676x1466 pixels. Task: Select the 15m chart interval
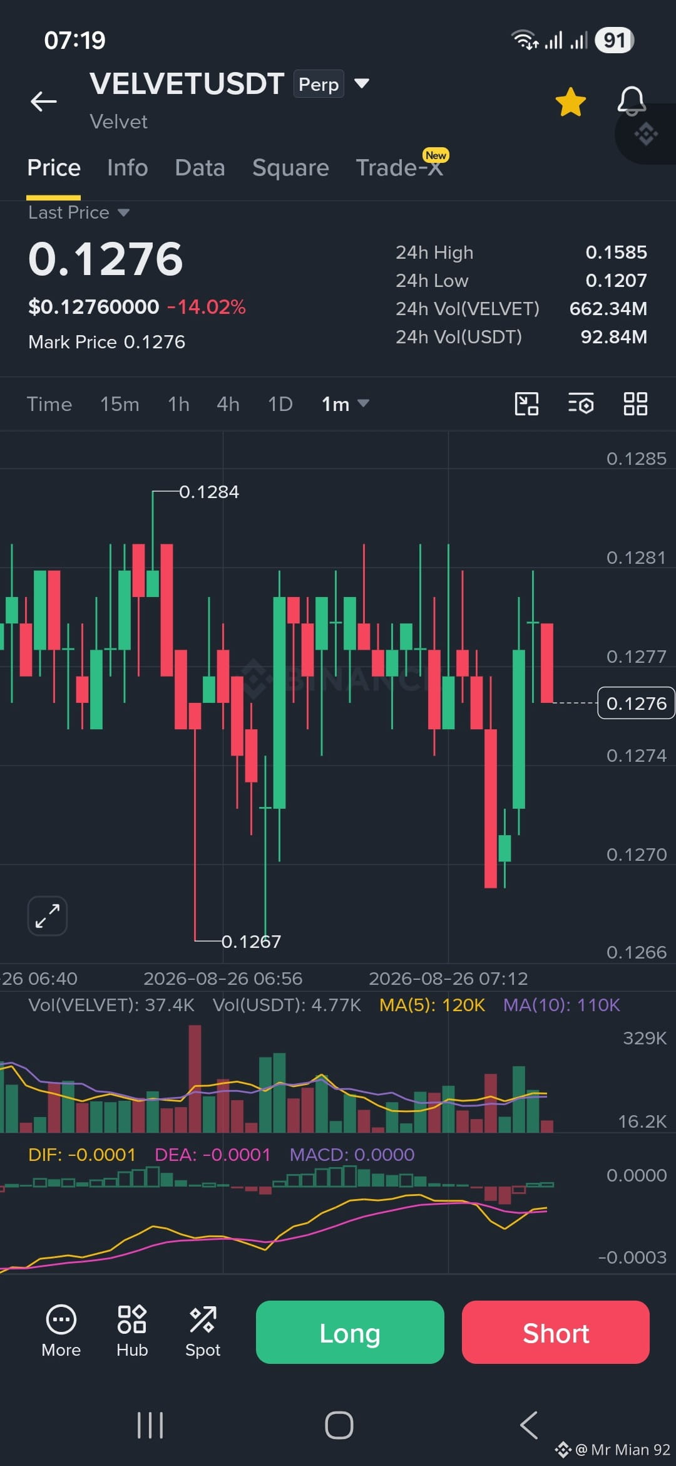[x=120, y=404]
